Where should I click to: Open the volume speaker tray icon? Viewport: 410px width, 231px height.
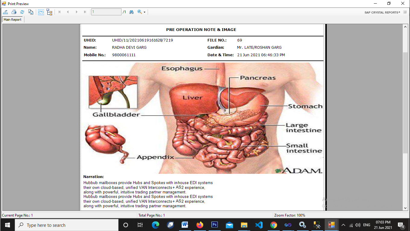[x=358, y=225]
